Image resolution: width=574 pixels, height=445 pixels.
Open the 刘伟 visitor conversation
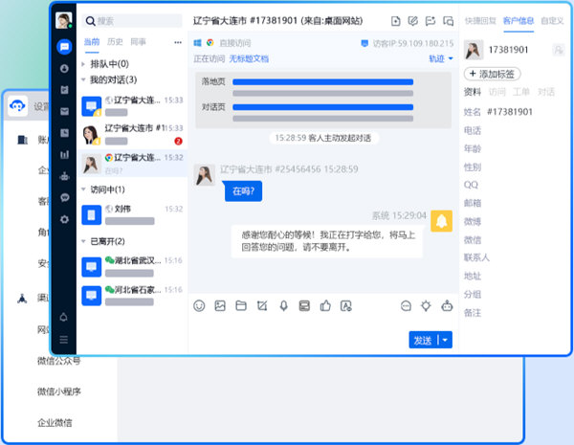(133, 214)
